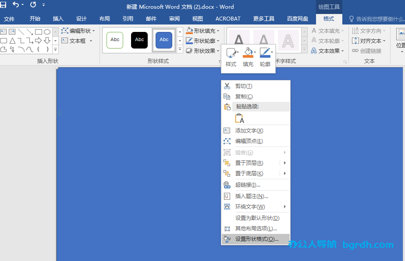Insert the left brace shape

click(x=39, y=49)
